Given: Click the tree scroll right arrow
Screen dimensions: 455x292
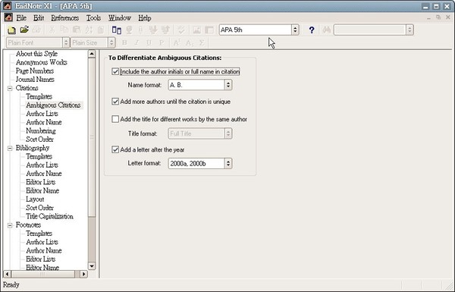Looking at the screenshot, I should (x=84, y=274).
